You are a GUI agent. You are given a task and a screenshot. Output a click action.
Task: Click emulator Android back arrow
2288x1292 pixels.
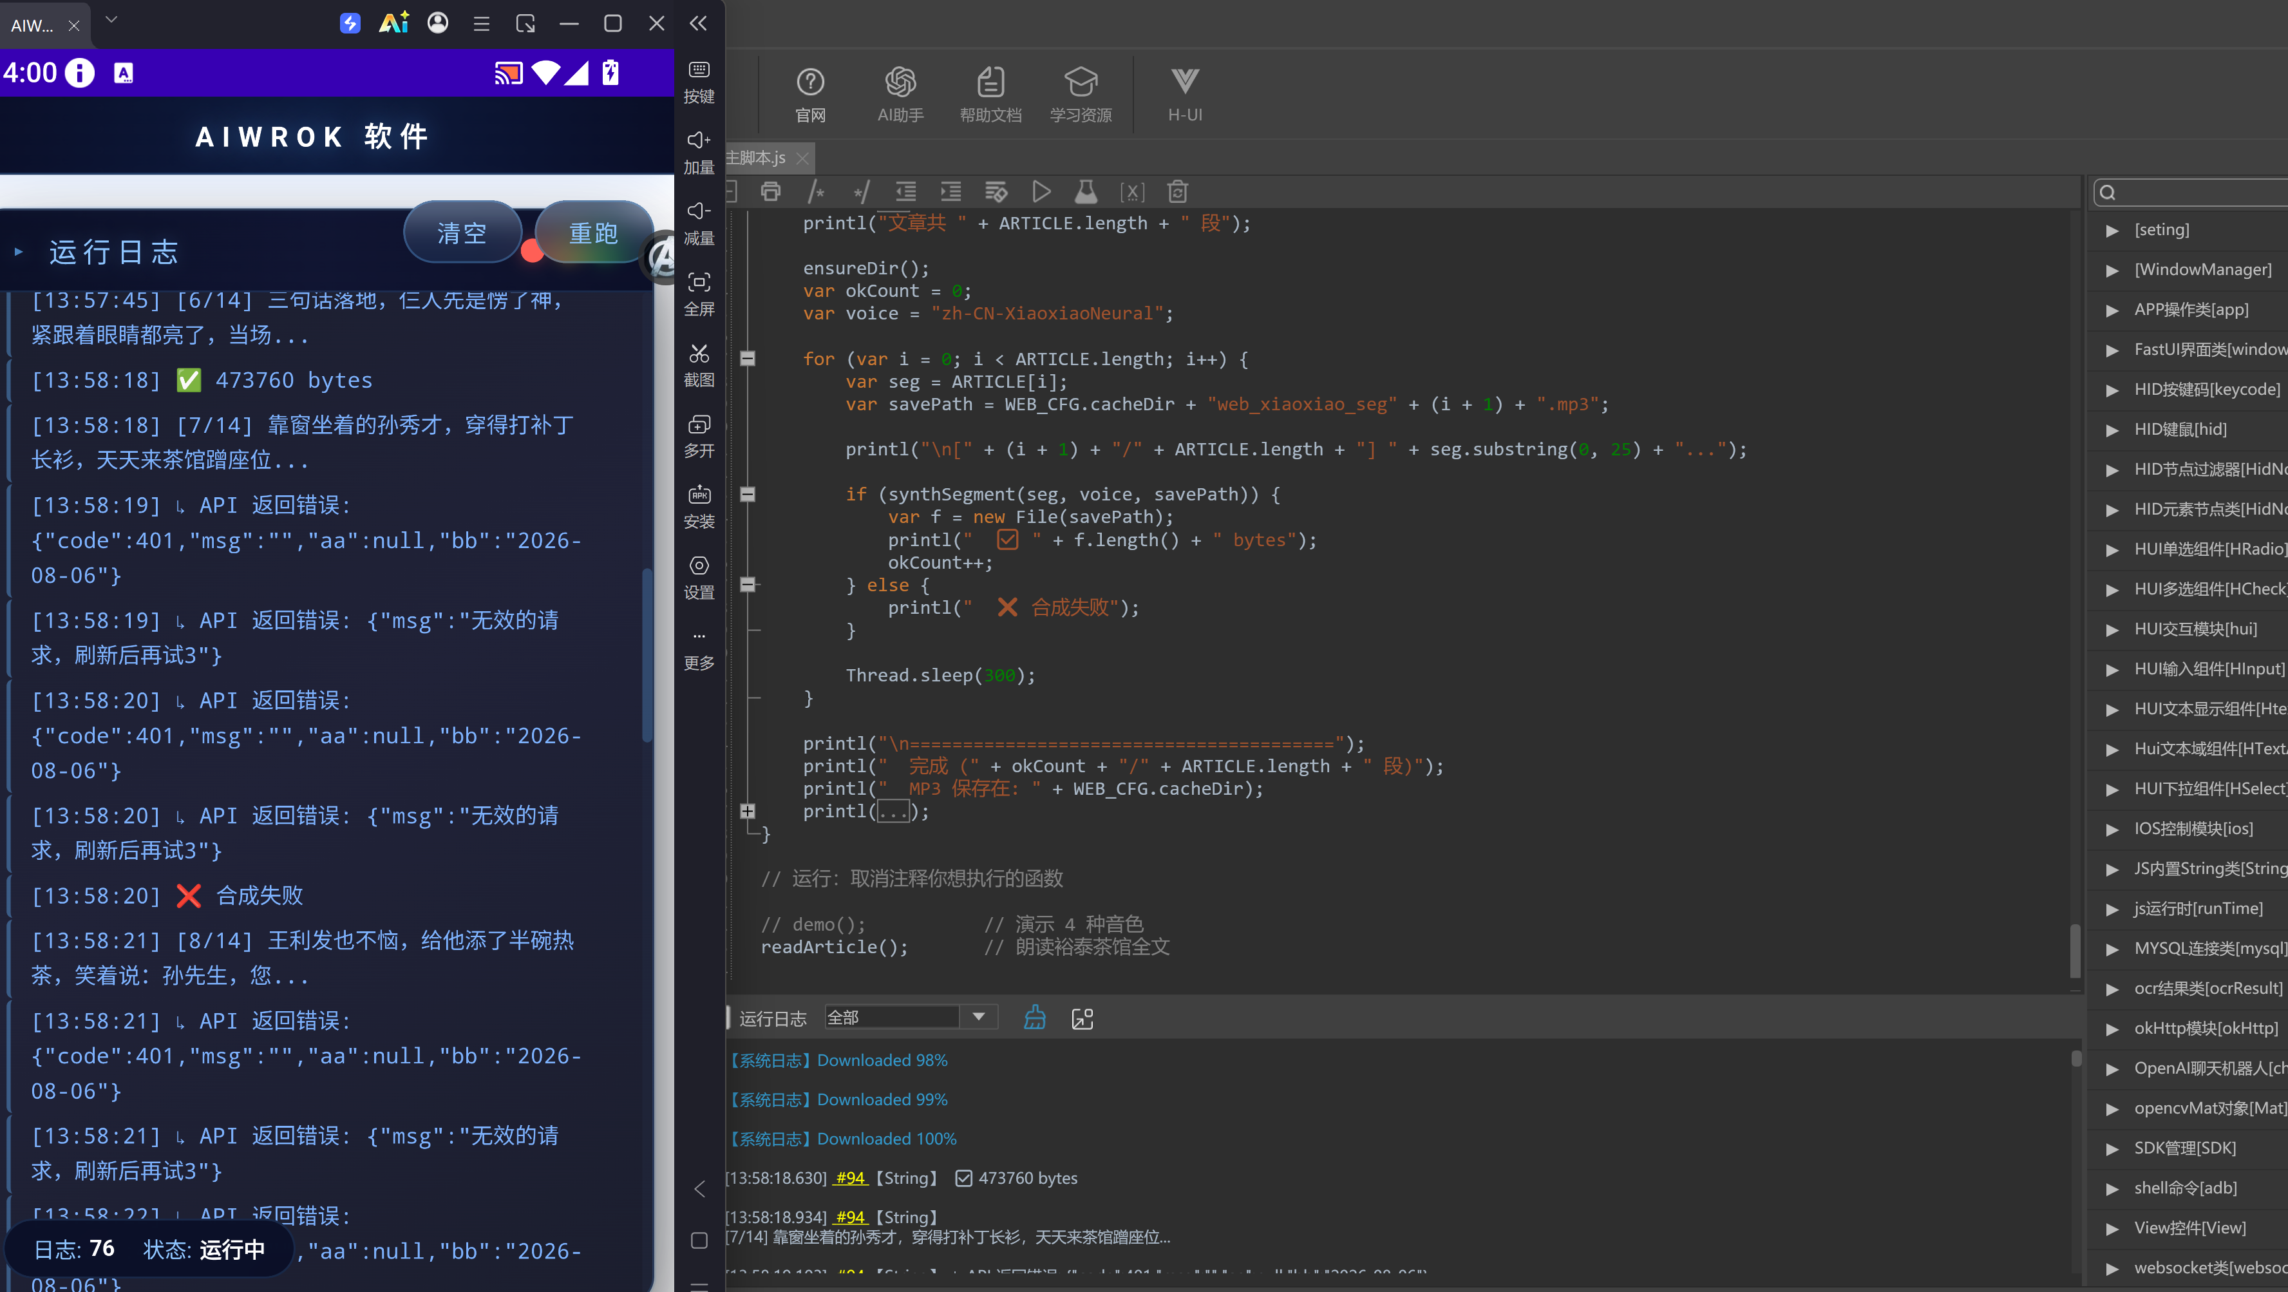point(699,1189)
